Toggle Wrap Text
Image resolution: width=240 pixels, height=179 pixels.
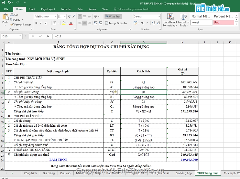113,16
